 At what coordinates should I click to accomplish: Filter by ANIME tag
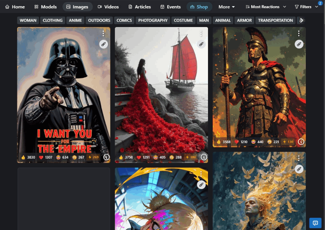75,20
